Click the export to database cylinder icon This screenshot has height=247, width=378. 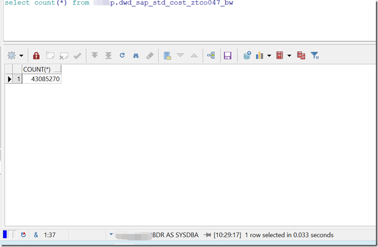tap(247, 55)
